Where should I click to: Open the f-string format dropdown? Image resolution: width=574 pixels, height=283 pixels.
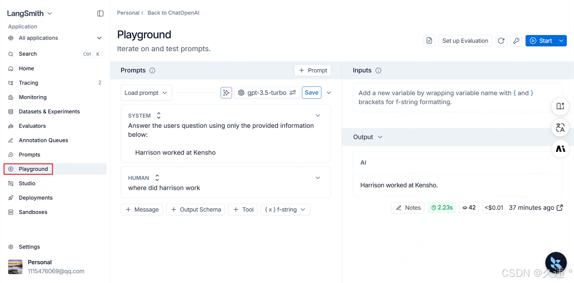pos(285,210)
